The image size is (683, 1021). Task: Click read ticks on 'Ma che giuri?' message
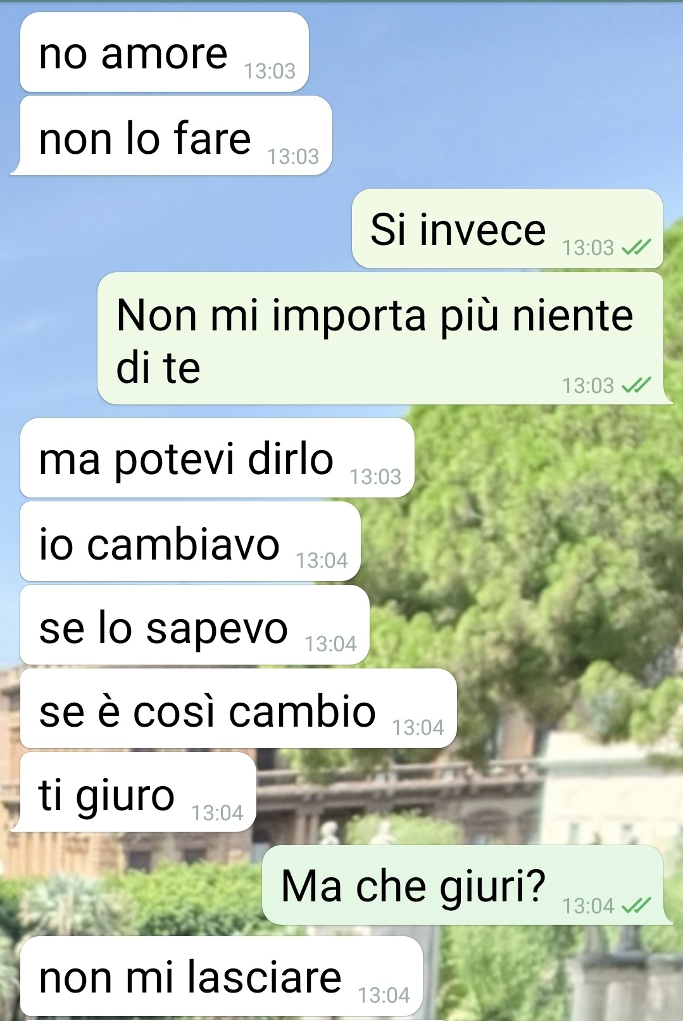pos(636,906)
